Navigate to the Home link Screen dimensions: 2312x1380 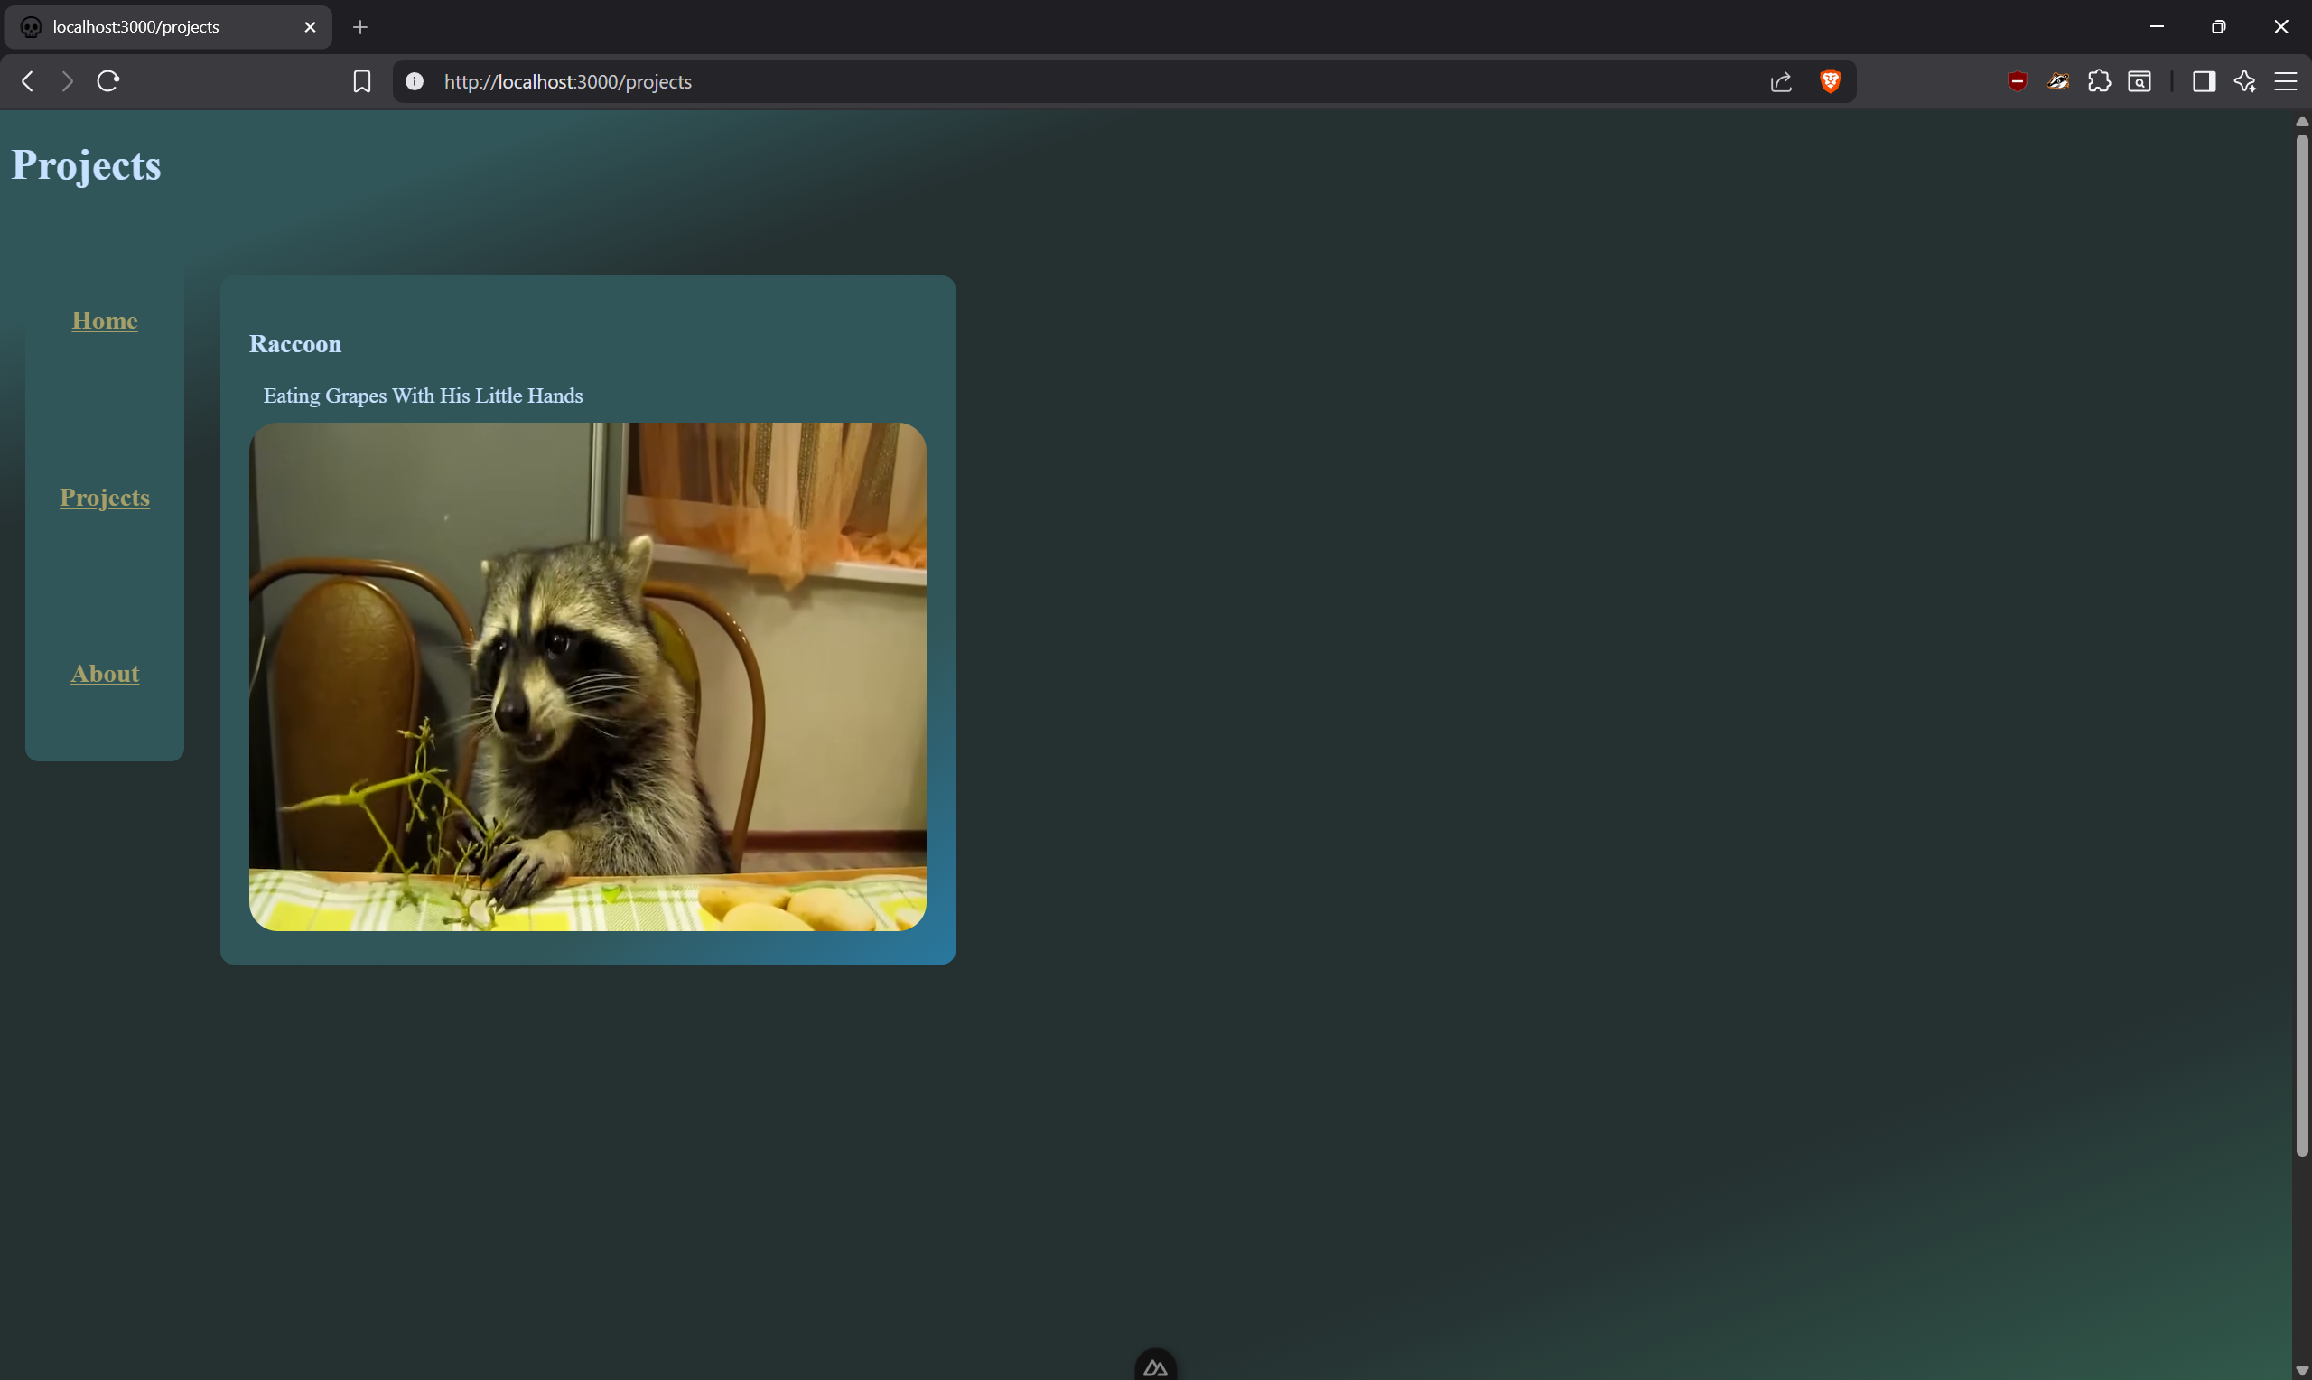click(105, 321)
